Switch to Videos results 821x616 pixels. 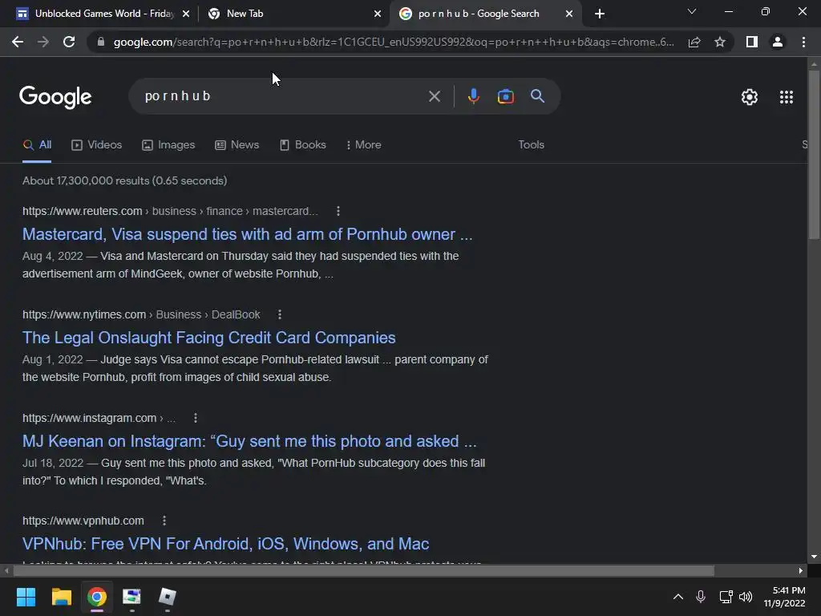tap(97, 144)
